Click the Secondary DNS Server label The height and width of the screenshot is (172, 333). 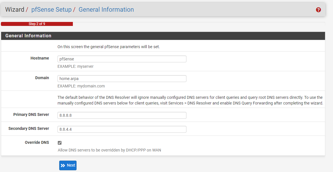pos(29,128)
